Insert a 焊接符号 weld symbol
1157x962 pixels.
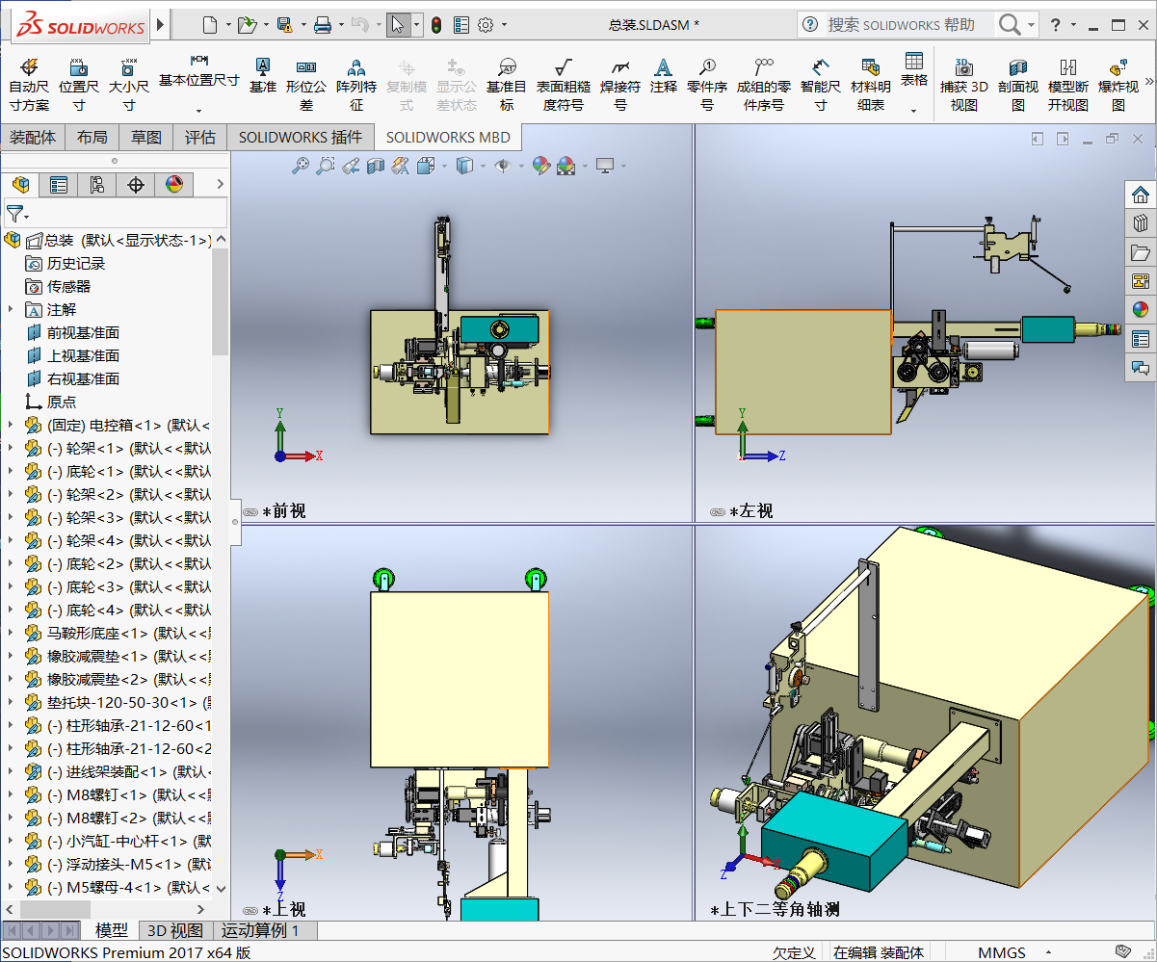coord(620,83)
